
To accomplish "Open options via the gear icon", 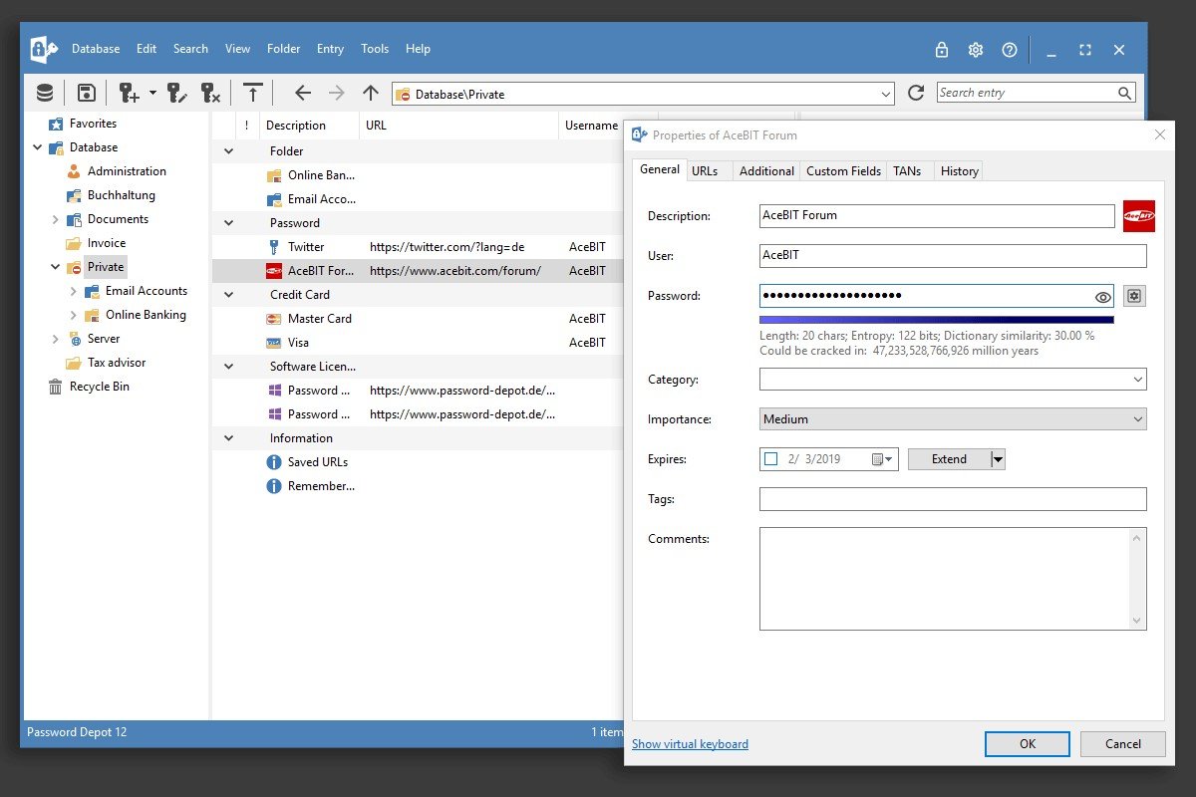I will pyautogui.click(x=976, y=49).
